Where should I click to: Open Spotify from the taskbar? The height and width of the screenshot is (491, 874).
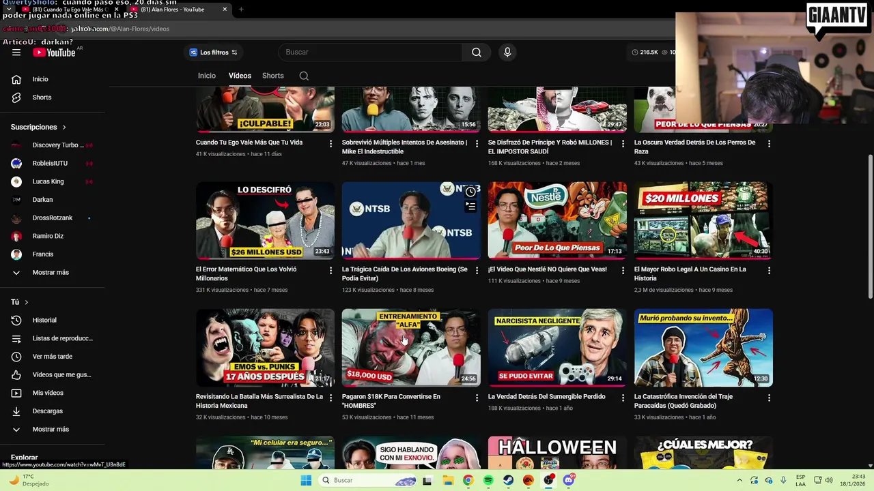pos(488,480)
